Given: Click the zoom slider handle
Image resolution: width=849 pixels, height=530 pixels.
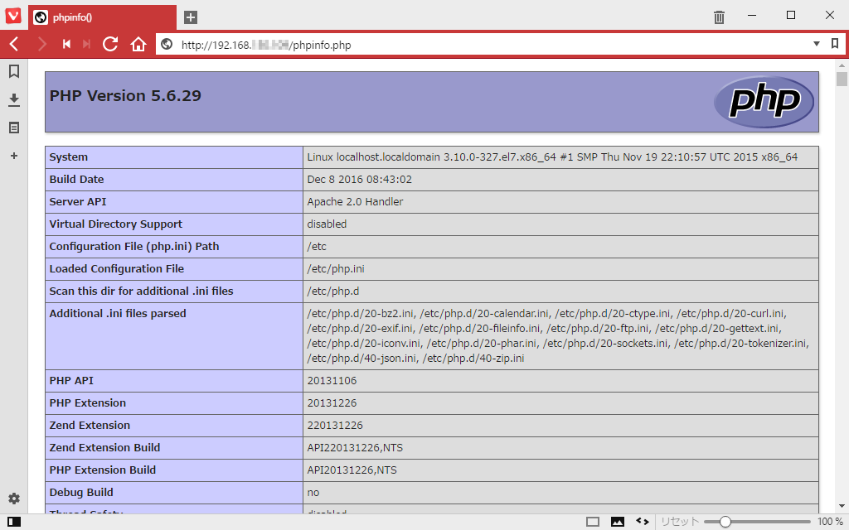Looking at the screenshot, I should coord(725,522).
